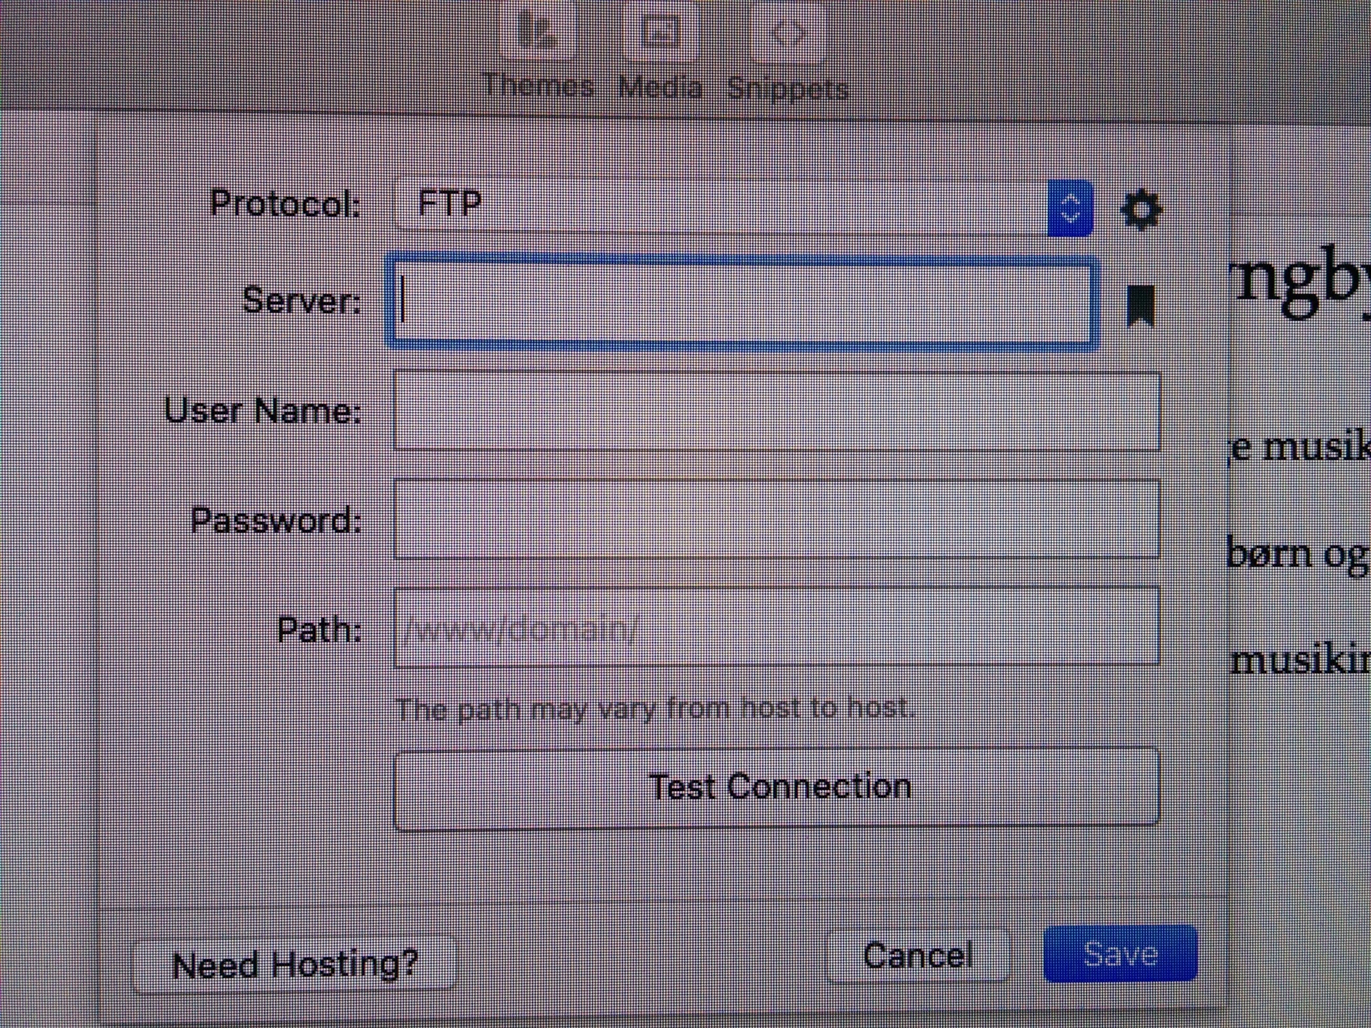Click the bookmark icon next to Server
The image size is (1371, 1028).
[x=1141, y=305]
